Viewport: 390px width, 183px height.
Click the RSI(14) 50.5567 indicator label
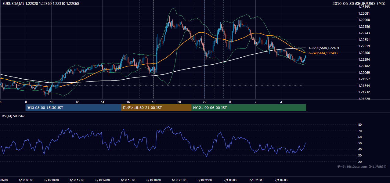(13, 116)
